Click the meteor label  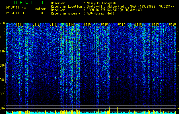(40, 9)
